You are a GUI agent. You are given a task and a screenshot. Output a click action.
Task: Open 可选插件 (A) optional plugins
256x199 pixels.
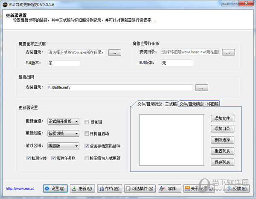point(140,189)
